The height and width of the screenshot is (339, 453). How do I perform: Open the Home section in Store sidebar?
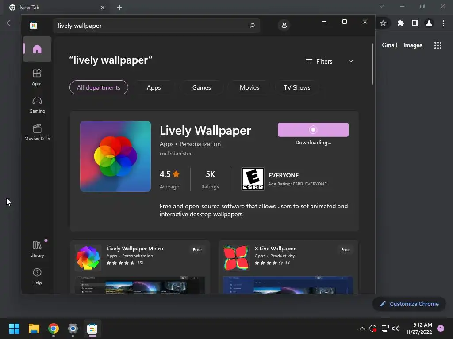pyautogui.click(x=37, y=49)
